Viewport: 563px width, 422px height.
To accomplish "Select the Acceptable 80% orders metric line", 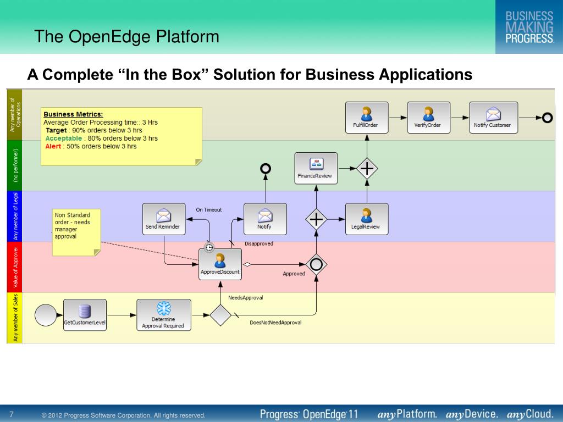I will [x=101, y=138].
